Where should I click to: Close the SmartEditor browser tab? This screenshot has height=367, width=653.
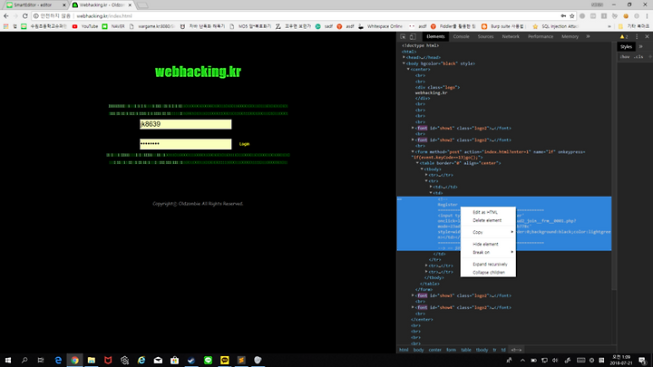64,5
